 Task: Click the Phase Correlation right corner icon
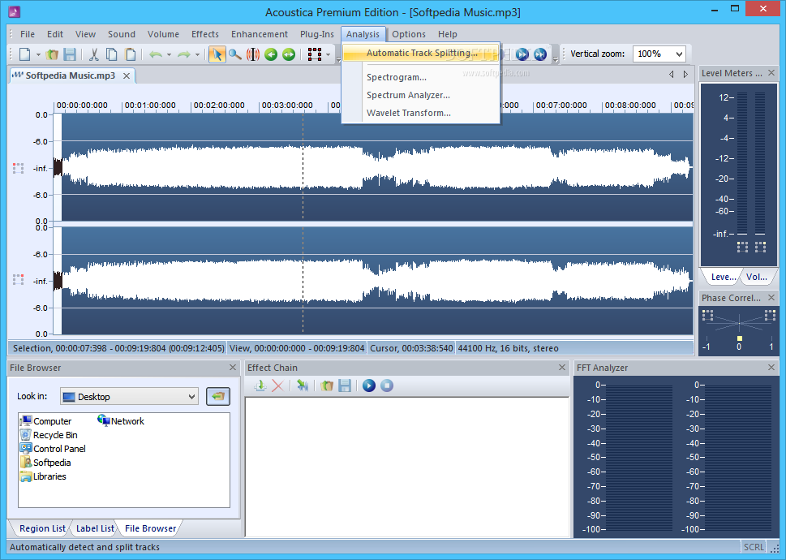click(x=770, y=315)
